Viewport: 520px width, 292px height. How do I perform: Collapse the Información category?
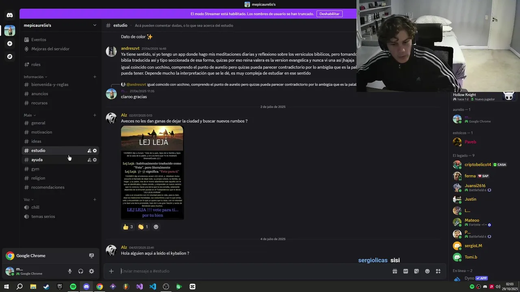pyautogui.click(x=35, y=77)
